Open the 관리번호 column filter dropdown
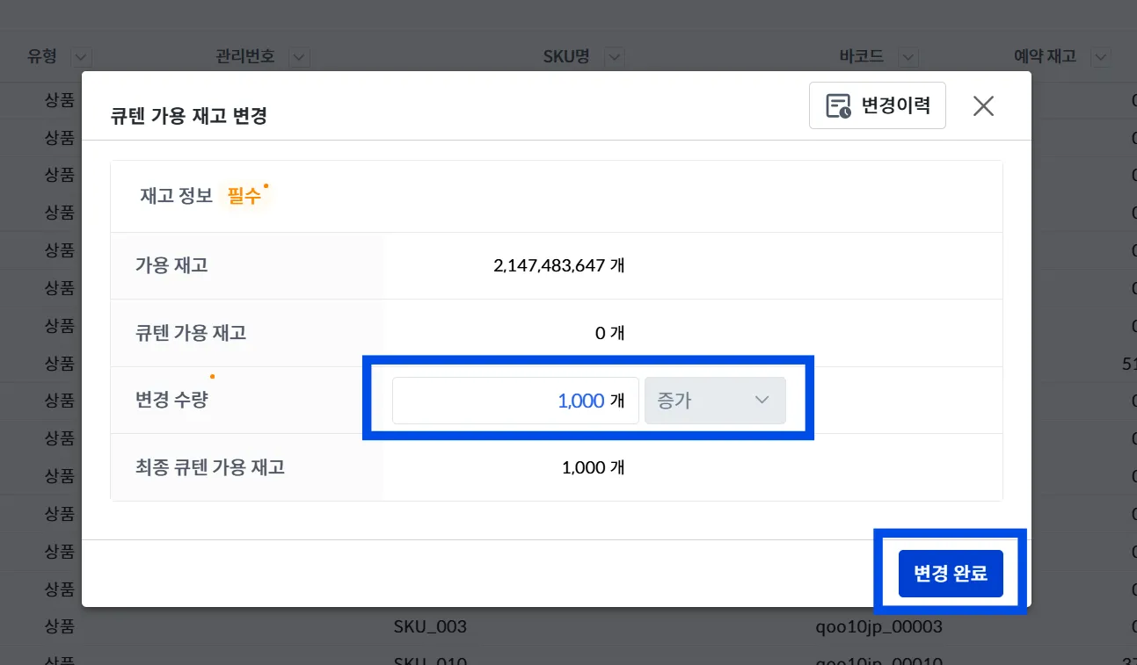The height and width of the screenshot is (665, 1137). (x=300, y=58)
